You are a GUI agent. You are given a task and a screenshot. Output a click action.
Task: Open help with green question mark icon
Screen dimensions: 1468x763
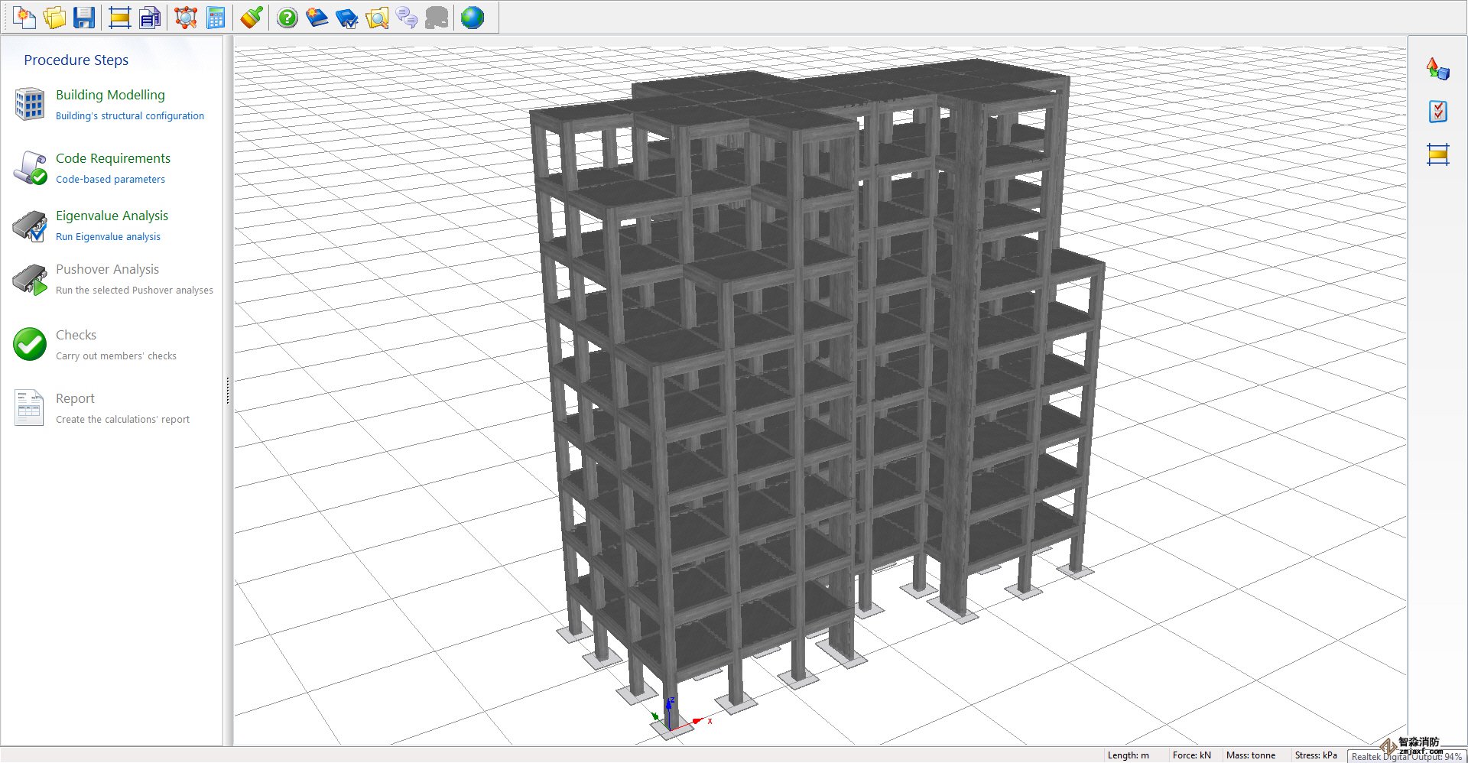coord(287,18)
